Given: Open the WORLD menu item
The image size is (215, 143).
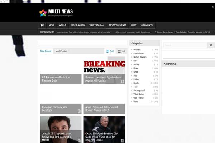Looking at the screenshot, I should pos(62,25).
